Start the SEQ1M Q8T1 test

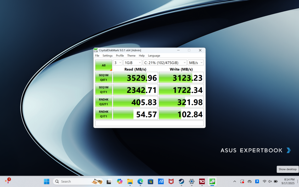104,77
